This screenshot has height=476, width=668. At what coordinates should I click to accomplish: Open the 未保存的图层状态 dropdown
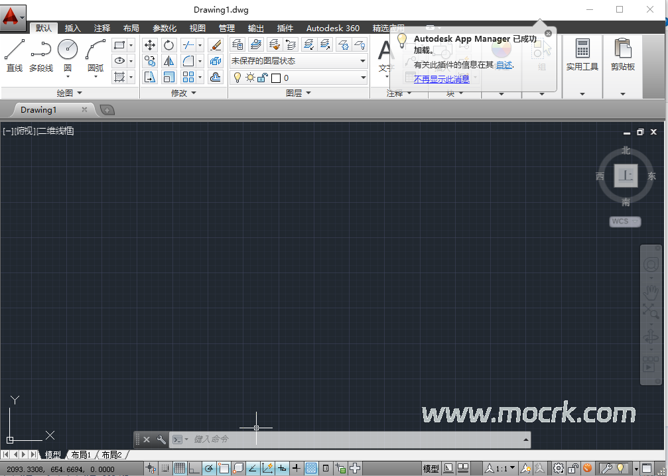tap(299, 61)
